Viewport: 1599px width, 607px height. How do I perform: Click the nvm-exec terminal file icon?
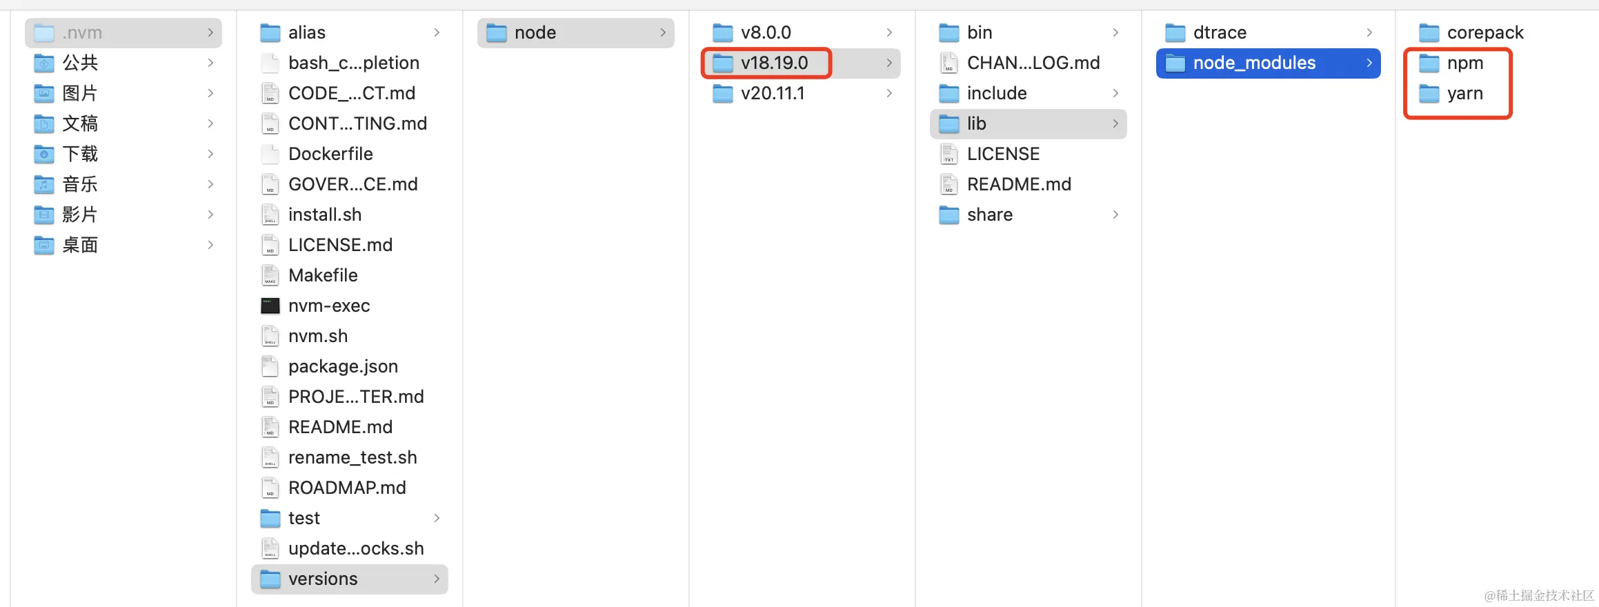pos(270,306)
